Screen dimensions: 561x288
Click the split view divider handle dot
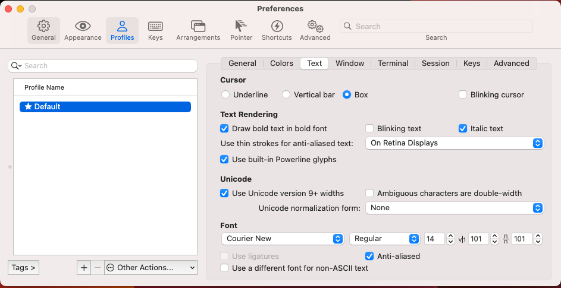[10, 167]
